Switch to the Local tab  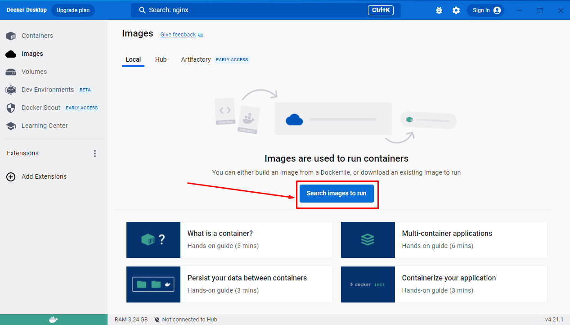(133, 59)
